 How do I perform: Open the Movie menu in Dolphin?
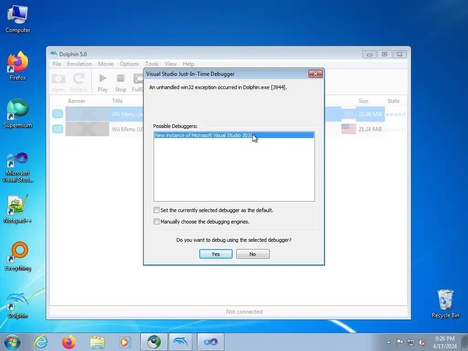pos(106,64)
